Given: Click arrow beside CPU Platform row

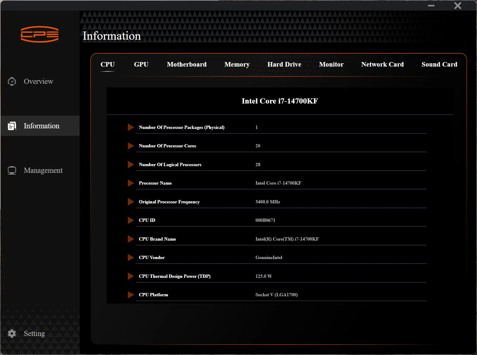Looking at the screenshot, I should [131, 295].
